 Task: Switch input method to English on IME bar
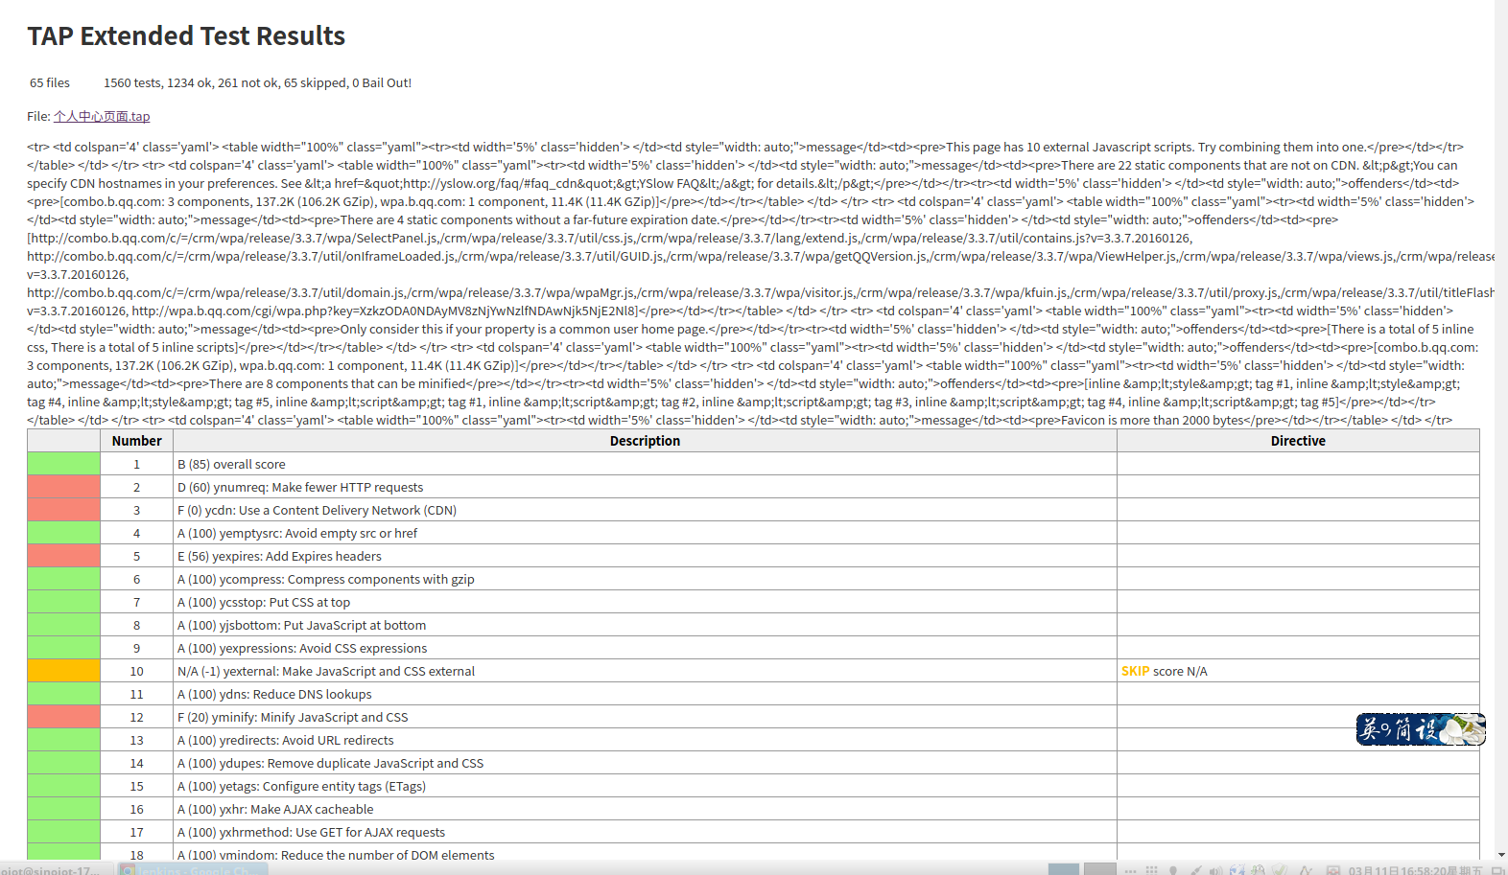[1370, 729]
